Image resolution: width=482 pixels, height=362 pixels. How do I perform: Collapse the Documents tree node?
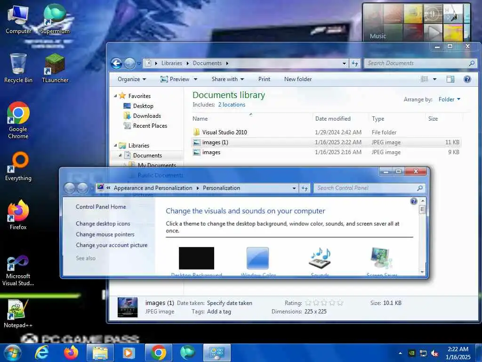point(120,156)
